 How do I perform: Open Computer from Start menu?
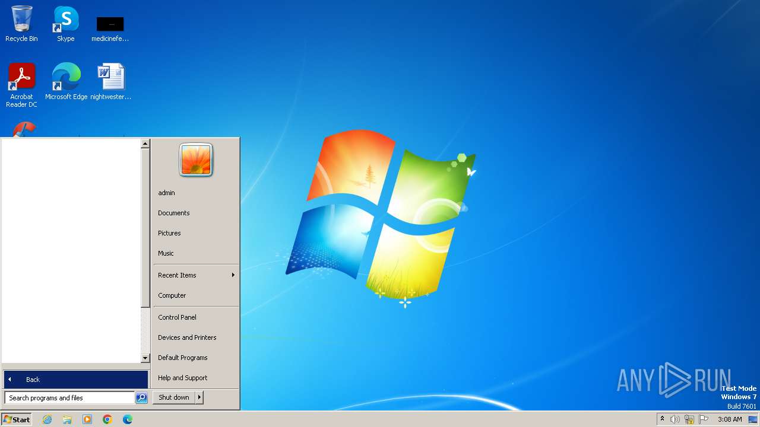pyautogui.click(x=196, y=295)
